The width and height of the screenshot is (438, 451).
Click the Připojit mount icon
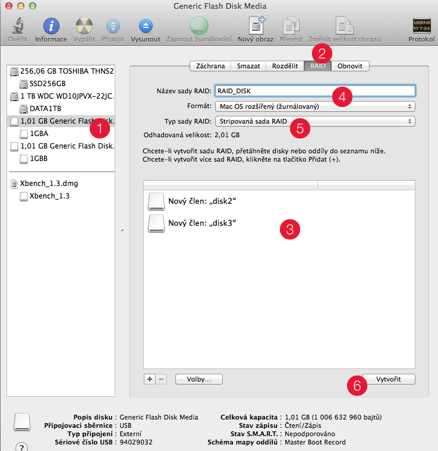[113, 26]
